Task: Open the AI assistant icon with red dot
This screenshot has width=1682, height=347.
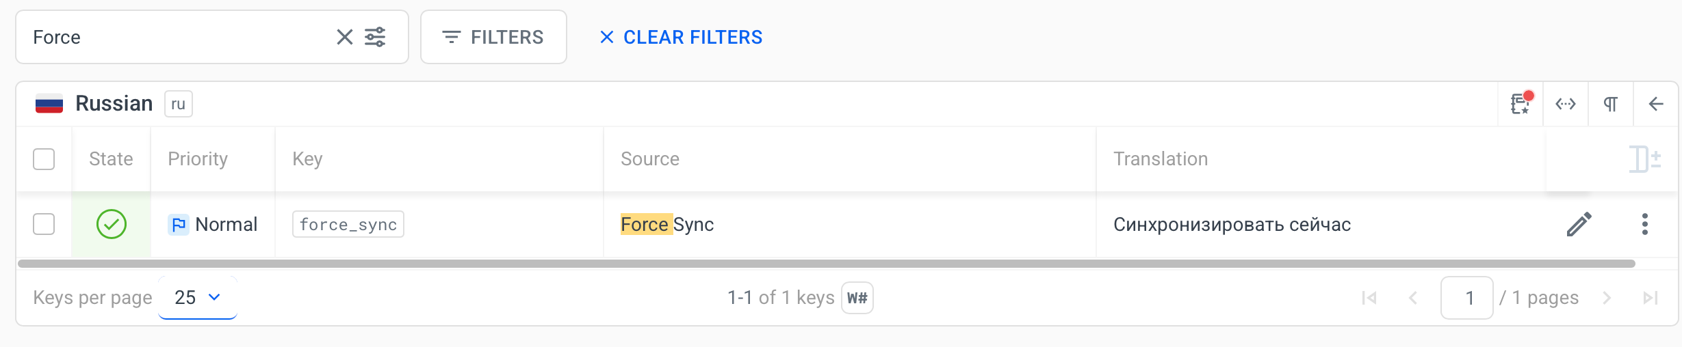Action: tap(1521, 104)
